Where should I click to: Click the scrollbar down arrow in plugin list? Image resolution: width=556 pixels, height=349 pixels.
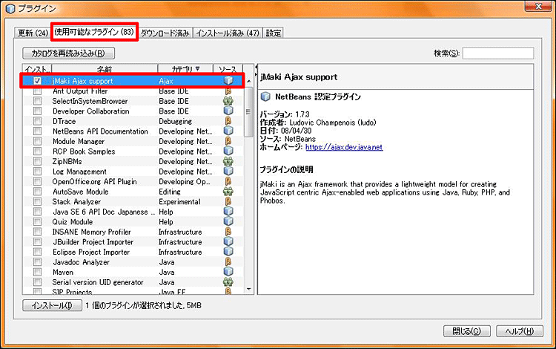tap(249, 289)
